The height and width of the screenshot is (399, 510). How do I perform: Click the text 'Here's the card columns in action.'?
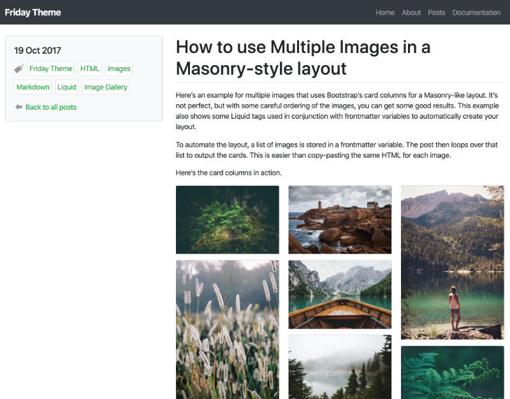[229, 172]
